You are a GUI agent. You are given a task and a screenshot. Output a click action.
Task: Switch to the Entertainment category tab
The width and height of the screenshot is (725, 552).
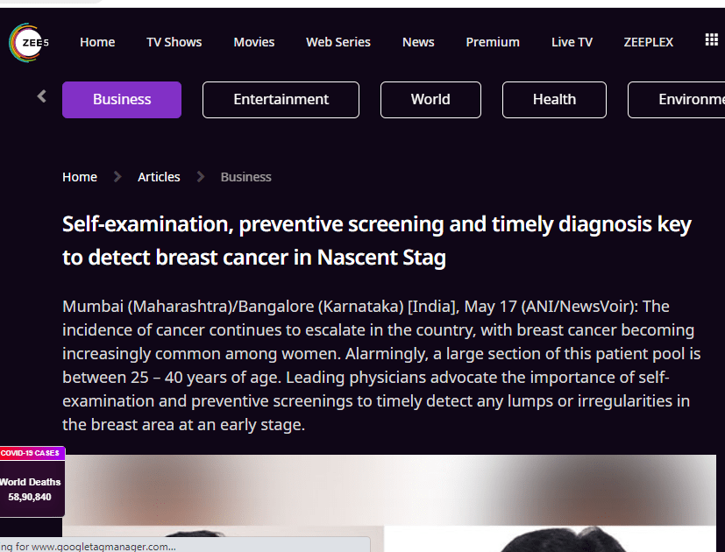coord(281,100)
